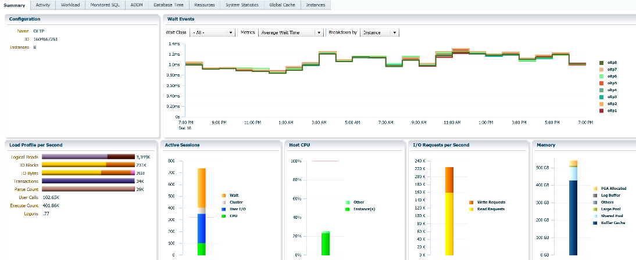
Task: Click the User Calls value 102.65K
Action: 51,197
